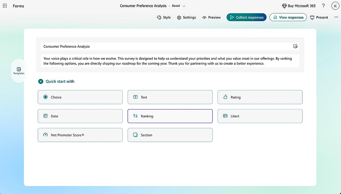This screenshot has width=341, height=194.
Task: Click the Saved status text
Action: click(176, 6)
